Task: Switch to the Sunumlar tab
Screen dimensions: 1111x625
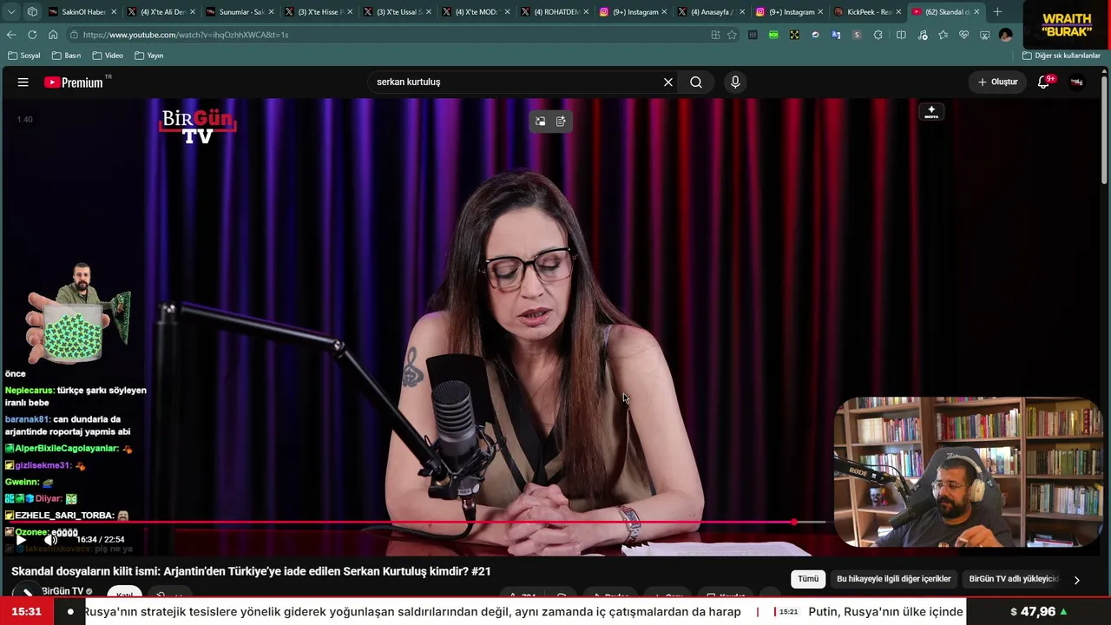Action: [x=240, y=12]
